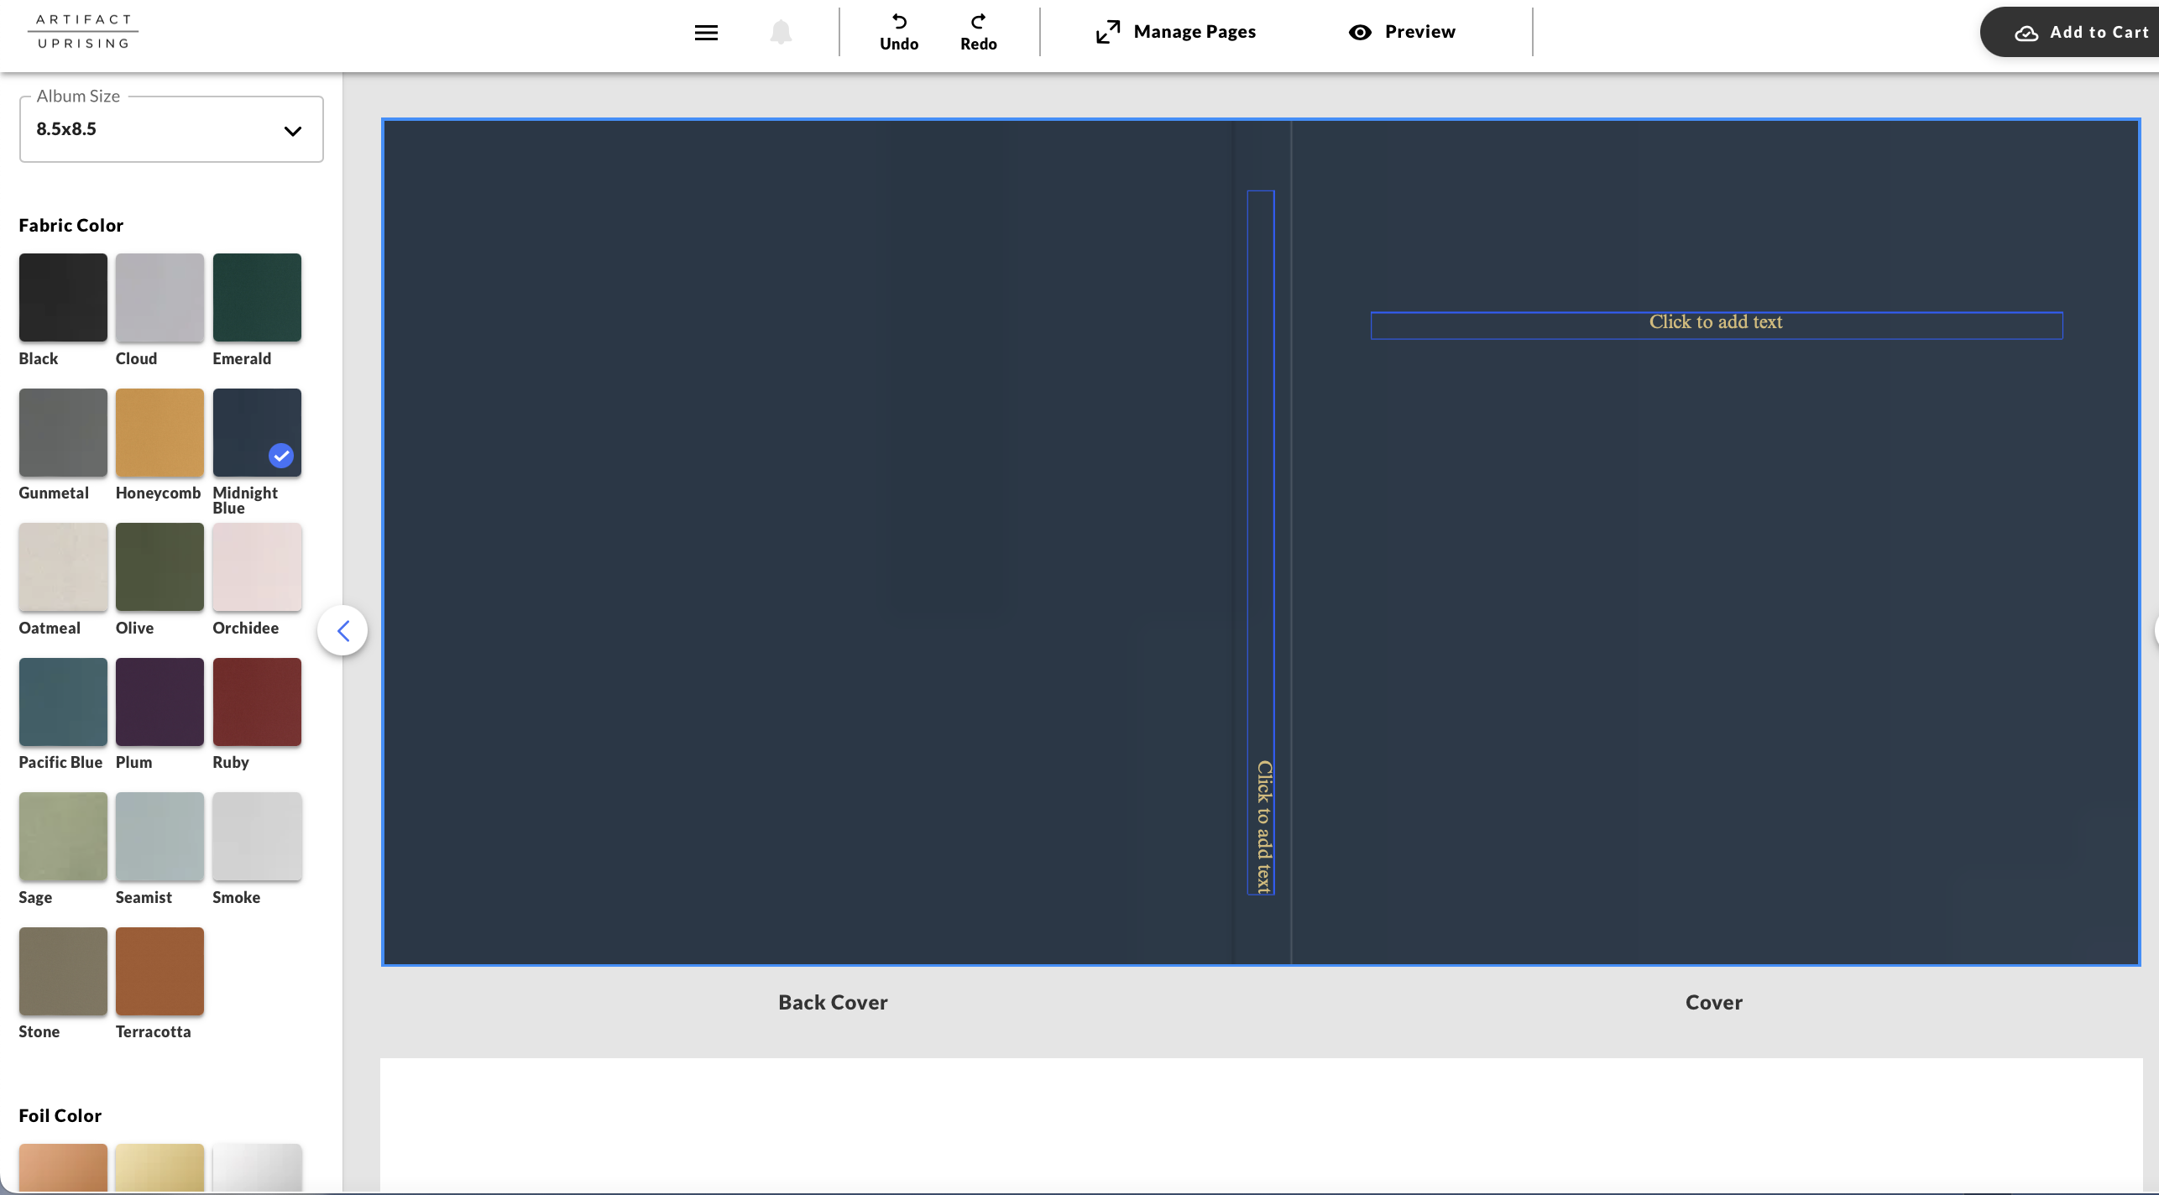Select Emerald fabric color
The height and width of the screenshot is (1195, 2159).
257,297
